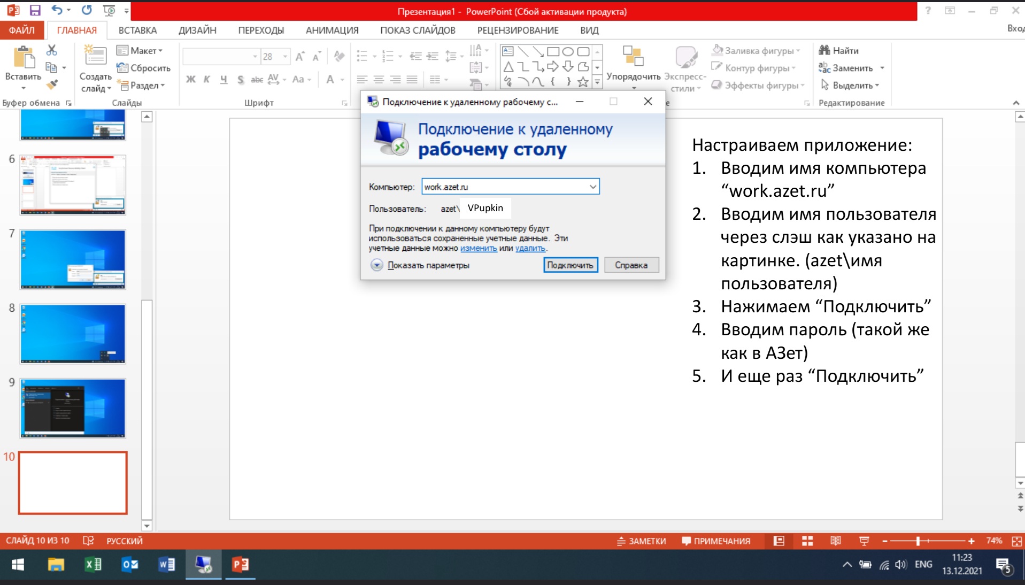Open the Компьютер combo box dropdown arrow
Viewport: 1025px width, 585px height.
click(x=592, y=187)
